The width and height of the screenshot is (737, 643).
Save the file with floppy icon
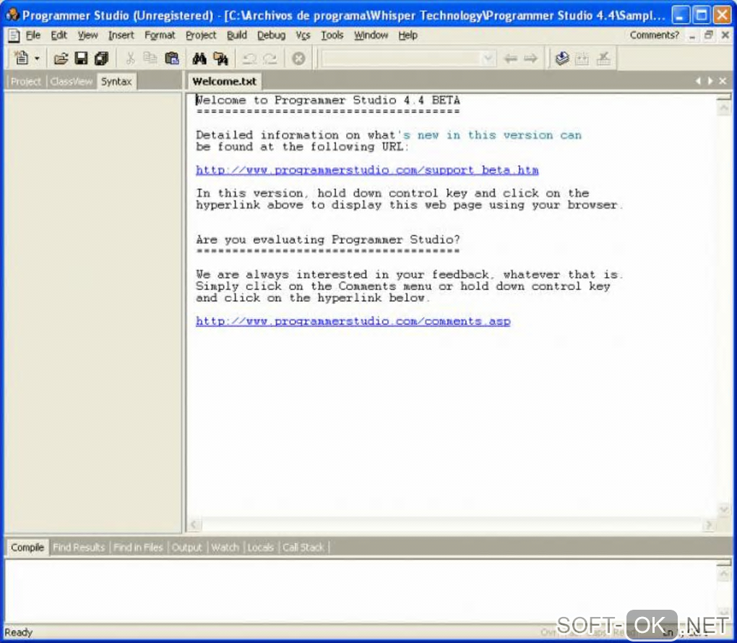coord(82,59)
